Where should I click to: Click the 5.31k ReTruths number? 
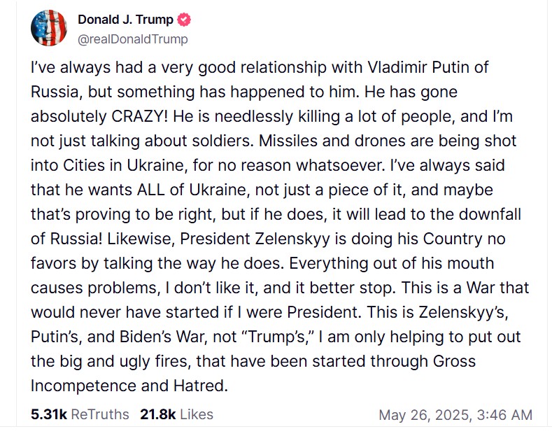(49, 414)
